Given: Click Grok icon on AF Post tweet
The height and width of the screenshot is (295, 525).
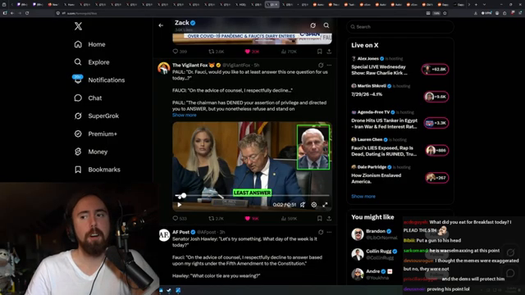Looking at the screenshot, I should [321, 232].
